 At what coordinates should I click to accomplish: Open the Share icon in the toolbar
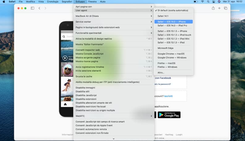[x=213, y=8]
